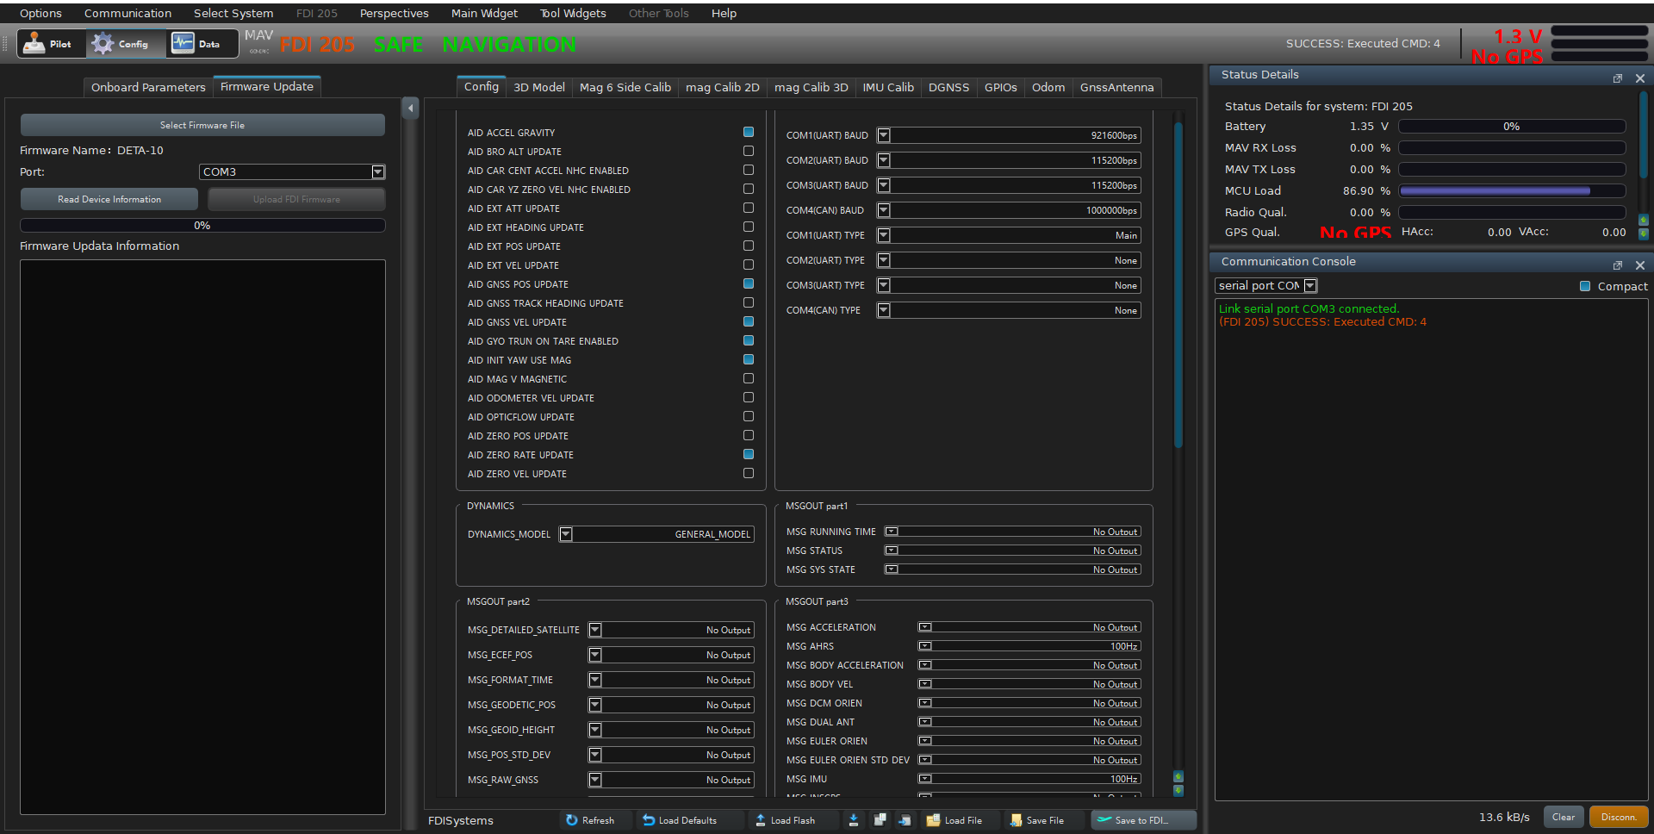1654x834 pixels.
Task: Click Load Flash in bottom toolbar
Action: (x=785, y=820)
